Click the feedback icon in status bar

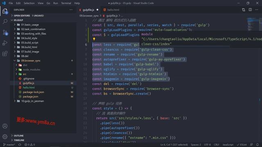click(251, 145)
